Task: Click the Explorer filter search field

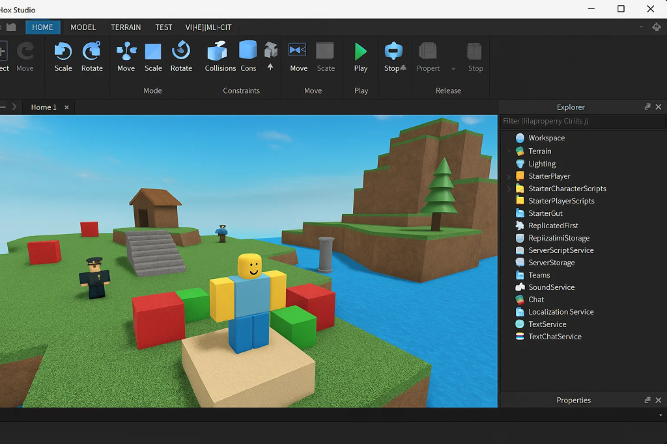Action: (583, 121)
